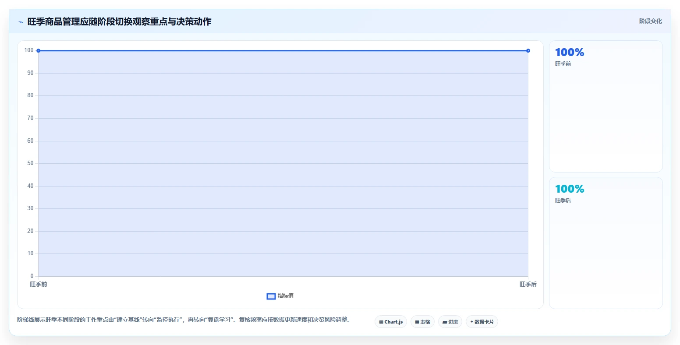Click the 进度 tag button
Image resolution: width=680 pixels, height=345 pixels.
[450, 322]
